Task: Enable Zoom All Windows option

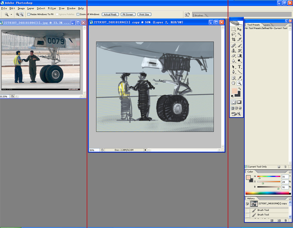Action: click(x=78, y=14)
